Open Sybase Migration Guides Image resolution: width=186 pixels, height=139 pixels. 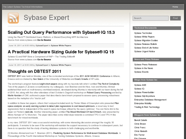click(146, 41)
